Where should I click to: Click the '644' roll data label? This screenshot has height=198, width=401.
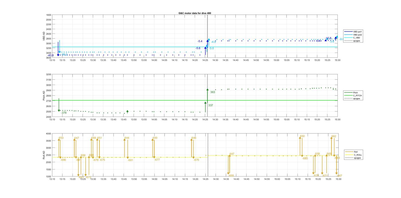[x=127, y=138]
